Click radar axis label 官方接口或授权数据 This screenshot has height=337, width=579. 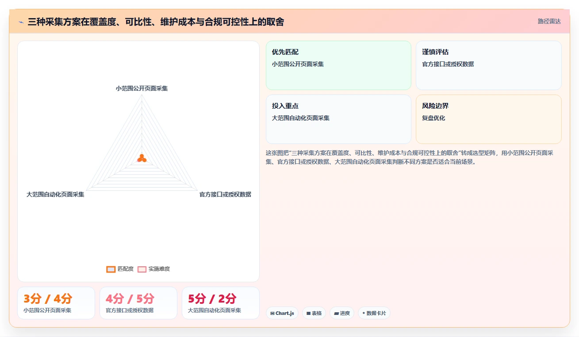225,194
